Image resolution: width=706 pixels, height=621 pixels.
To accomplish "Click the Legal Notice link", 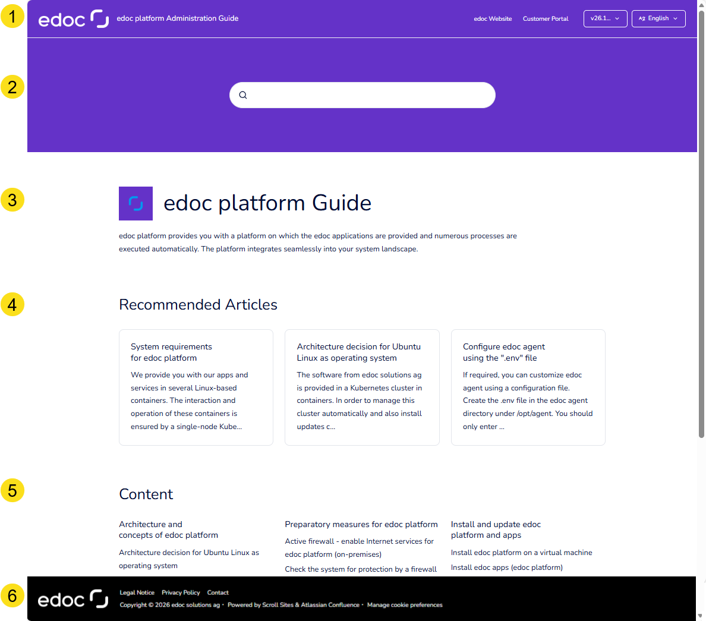I will [x=137, y=592].
